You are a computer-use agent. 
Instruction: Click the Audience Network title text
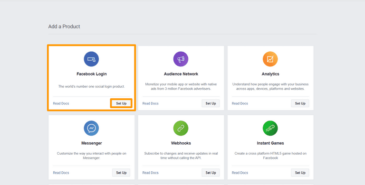click(181, 74)
